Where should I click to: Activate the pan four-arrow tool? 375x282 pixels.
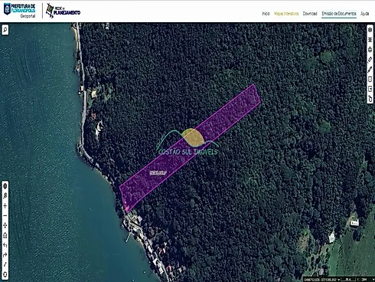pos(5,225)
